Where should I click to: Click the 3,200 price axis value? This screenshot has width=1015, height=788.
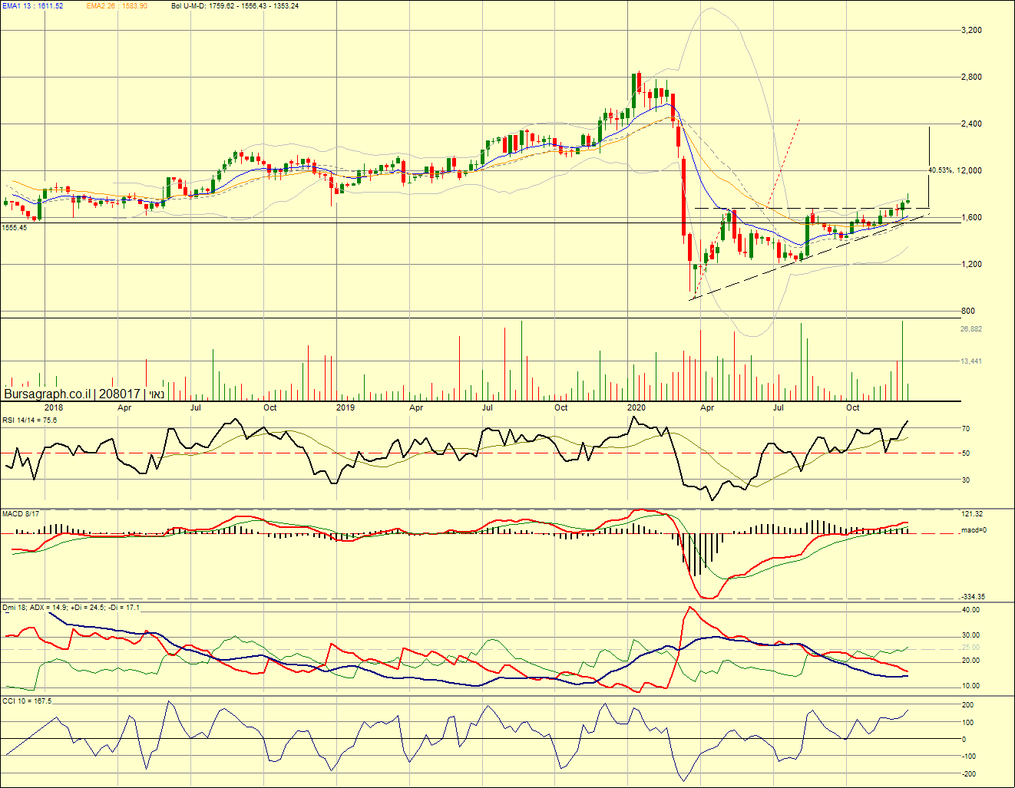click(x=971, y=30)
